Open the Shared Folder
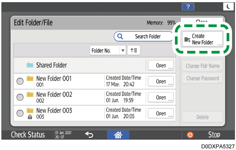 click(x=161, y=65)
